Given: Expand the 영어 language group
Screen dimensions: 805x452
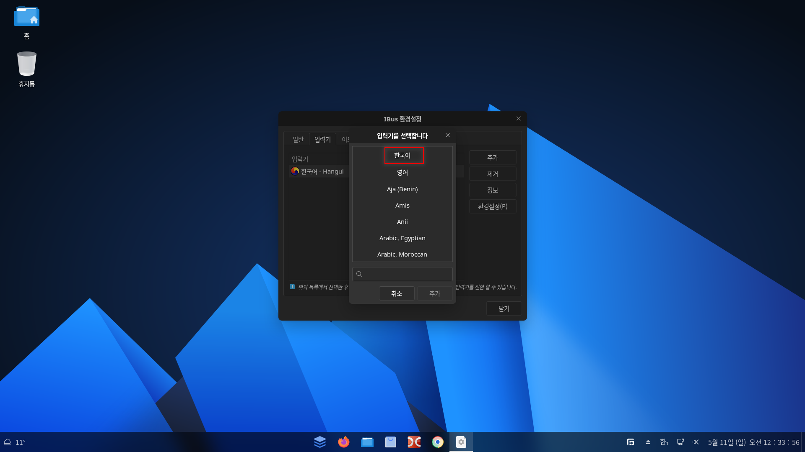Looking at the screenshot, I should click(x=402, y=172).
